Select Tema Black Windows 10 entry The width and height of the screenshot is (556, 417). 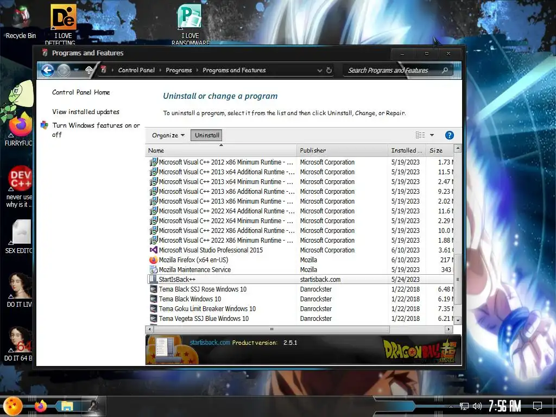[x=189, y=299]
